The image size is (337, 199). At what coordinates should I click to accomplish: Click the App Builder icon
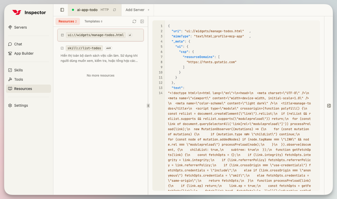coord(10,53)
